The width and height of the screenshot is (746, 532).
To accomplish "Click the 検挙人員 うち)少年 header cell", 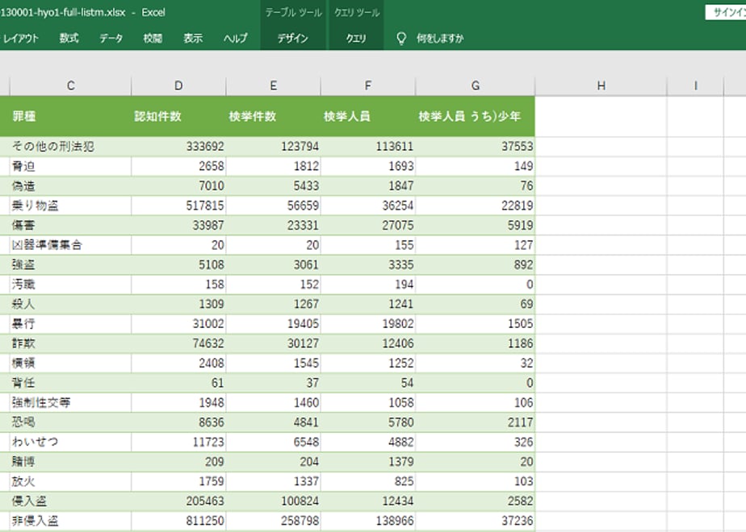I will (x=476, y=116).
